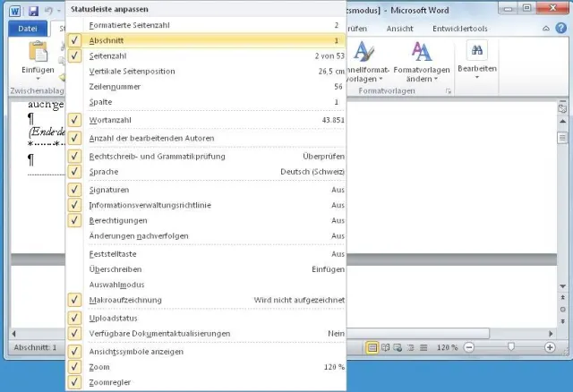Viewport: 573px width, 392px height.
Task: Open the Bearbeiten binoculars icon
Action: tap(476, 54)
